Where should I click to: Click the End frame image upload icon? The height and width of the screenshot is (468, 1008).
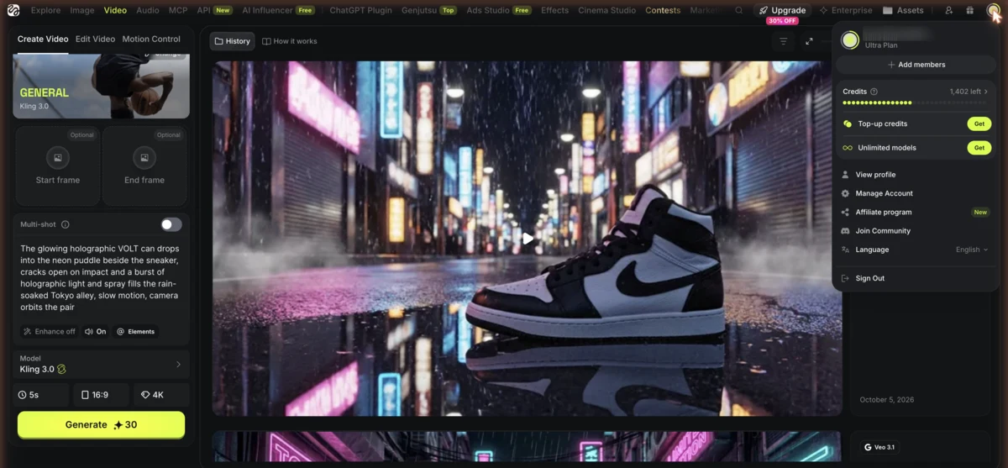point(144,157)
